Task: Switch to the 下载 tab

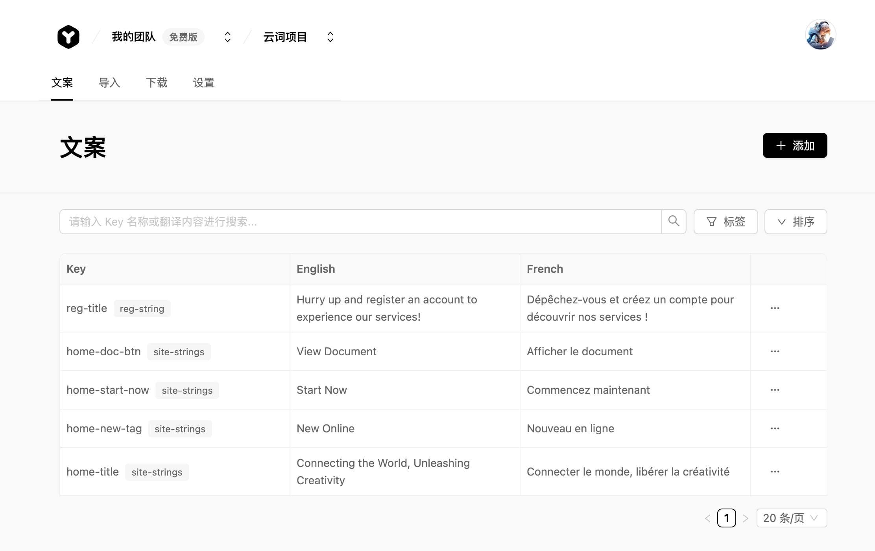Action: (x=157, y=83)
